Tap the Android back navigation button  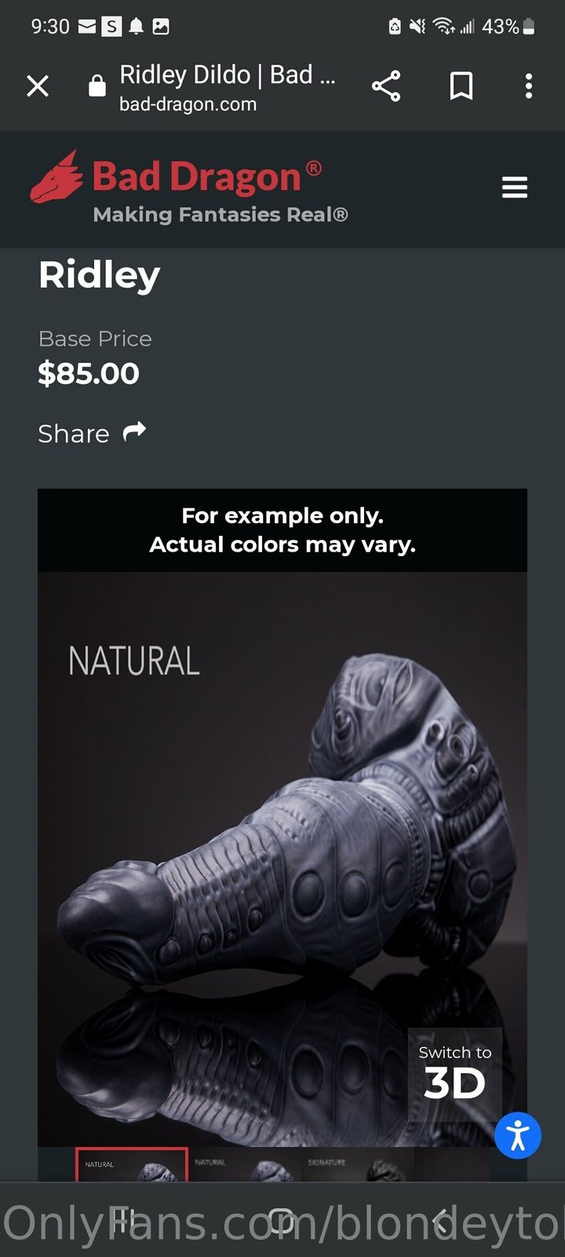[442, 1222]
